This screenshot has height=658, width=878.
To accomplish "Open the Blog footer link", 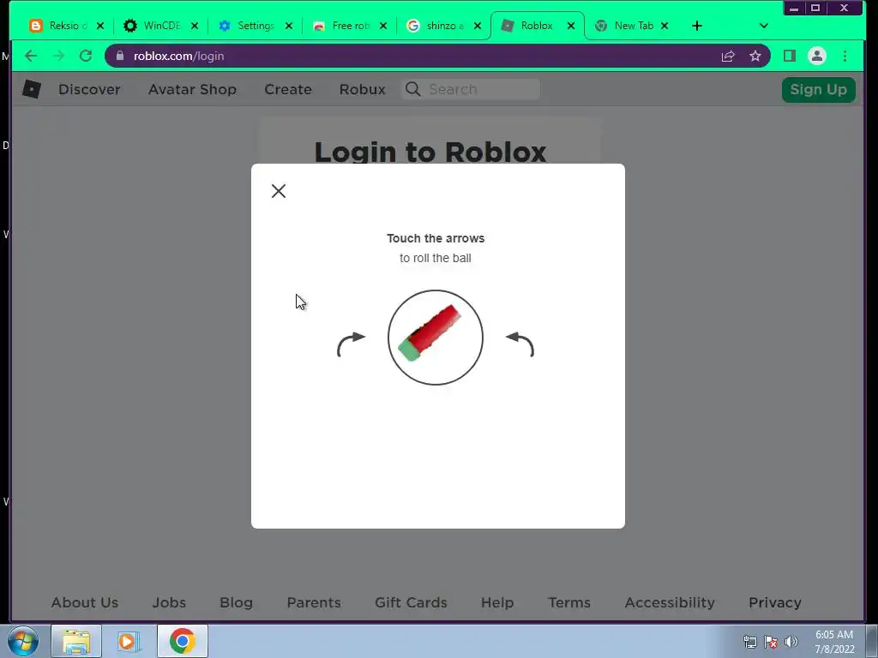I will coord(237,602).
